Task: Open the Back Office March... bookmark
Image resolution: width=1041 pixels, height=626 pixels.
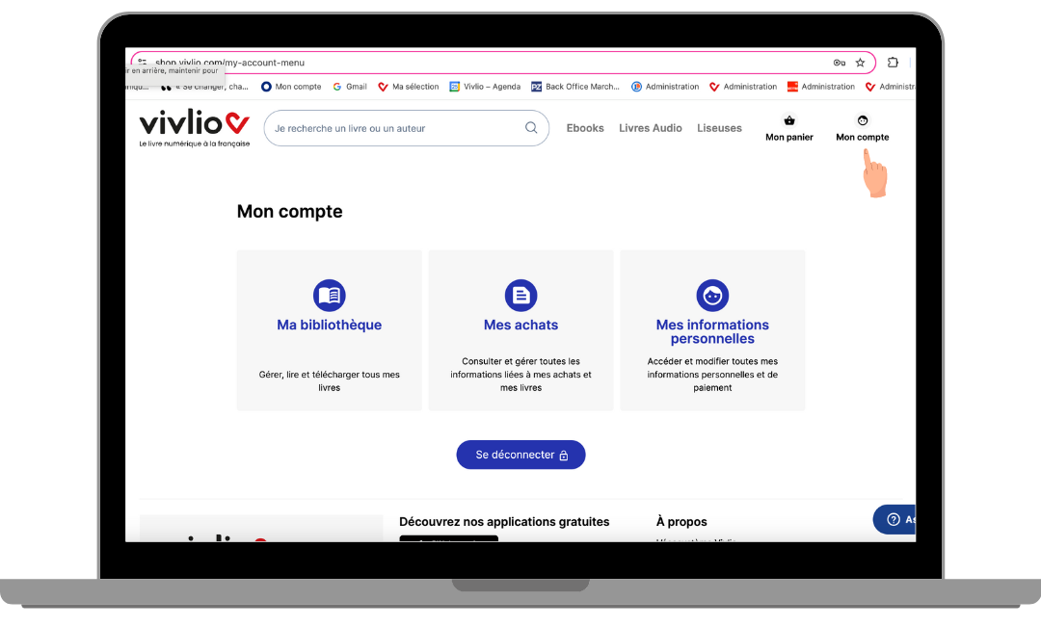Action: tap(574, 87)
